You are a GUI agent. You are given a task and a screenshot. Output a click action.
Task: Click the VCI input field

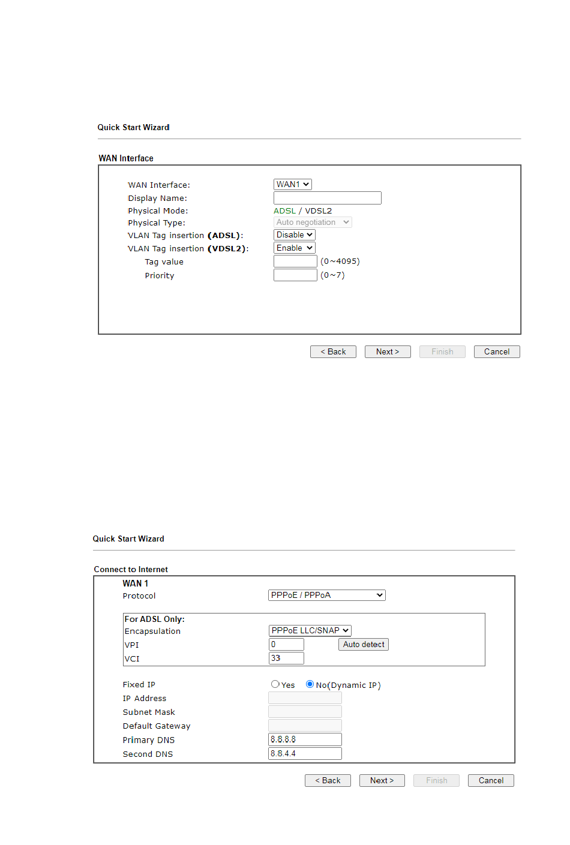tap(286, 658)
